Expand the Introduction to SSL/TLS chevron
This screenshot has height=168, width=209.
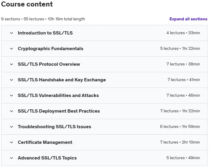(x=11, y=33)
